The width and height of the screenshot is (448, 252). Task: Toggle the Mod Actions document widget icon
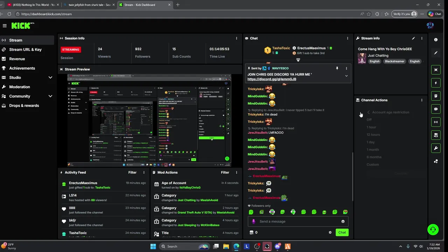[436, 96]
